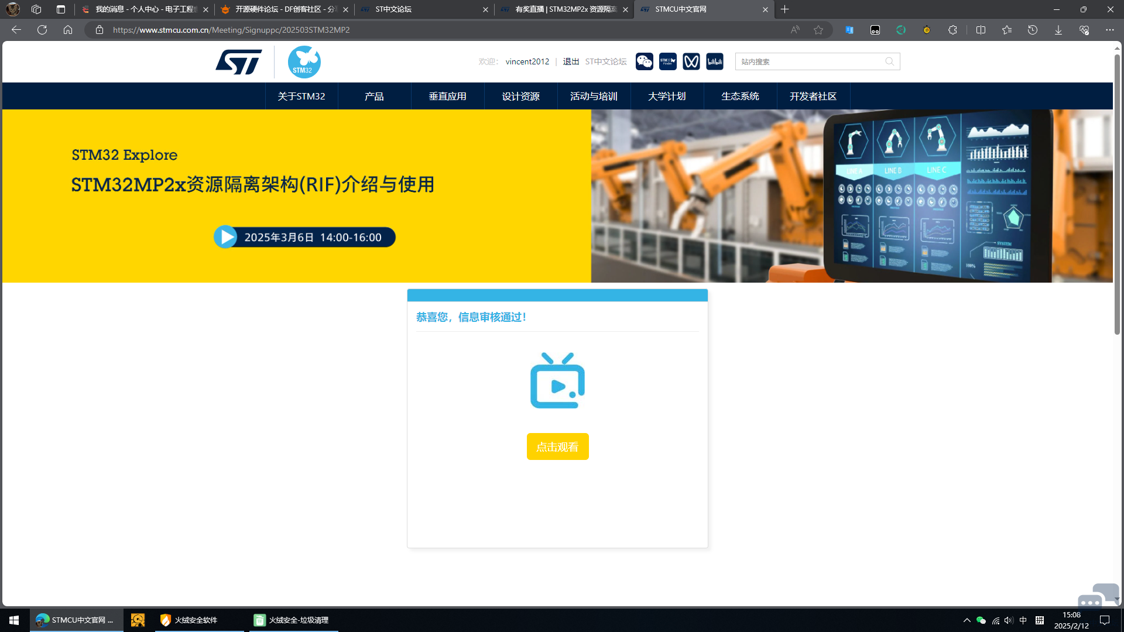Open the 火绒安全-垃圾清理 taskbar window
This screenshot has width=1124, height=632.
tap(294, 620)
